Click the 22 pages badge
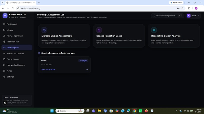 tap(83, 61)
